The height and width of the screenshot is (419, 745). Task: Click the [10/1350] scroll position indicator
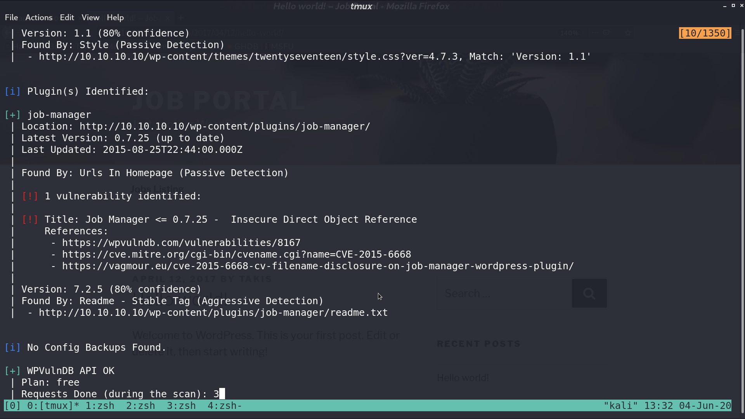(705, 33)
